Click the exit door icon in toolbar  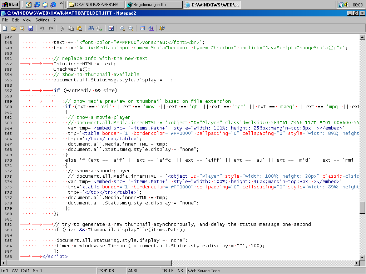click(x=162, y=29)
